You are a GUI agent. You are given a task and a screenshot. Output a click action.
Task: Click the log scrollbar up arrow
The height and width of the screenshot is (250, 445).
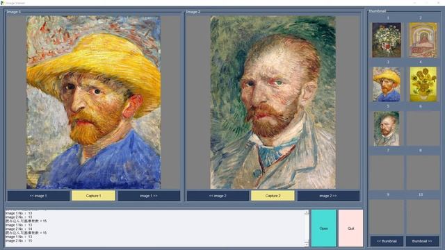(x=307, y=212)
